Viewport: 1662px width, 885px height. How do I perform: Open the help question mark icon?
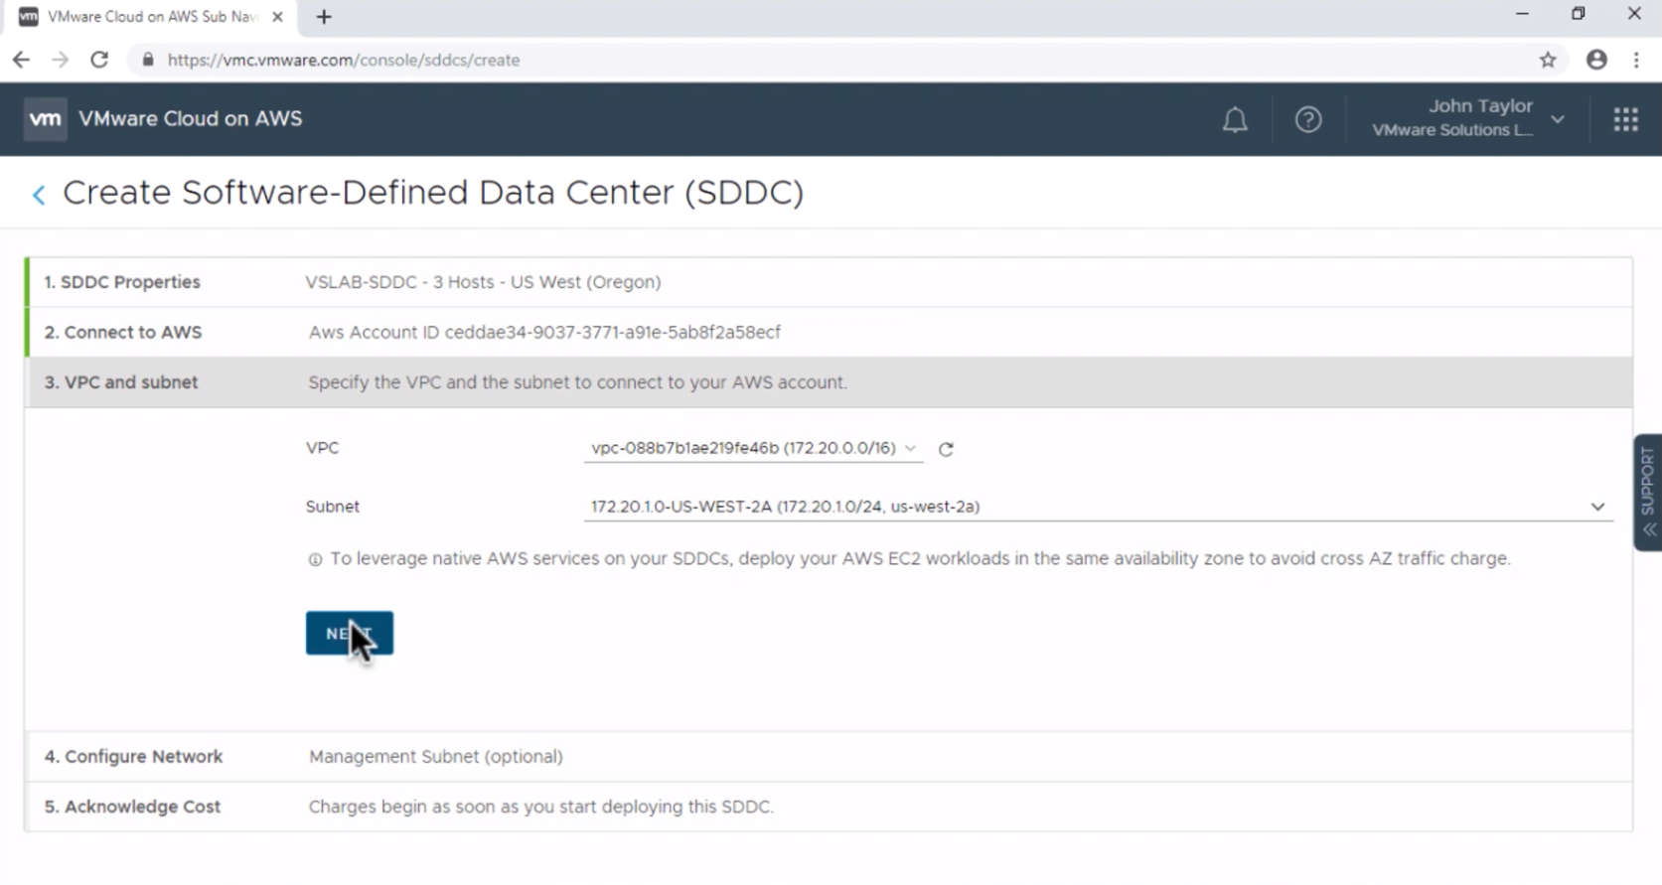click(x=1308, y=120)
